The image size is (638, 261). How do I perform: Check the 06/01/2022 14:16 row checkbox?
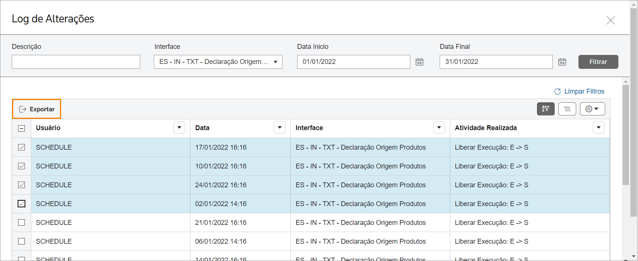[21, 241]
